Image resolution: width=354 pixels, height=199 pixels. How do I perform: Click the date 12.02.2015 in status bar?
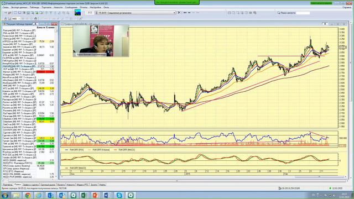tap(337, 188)
